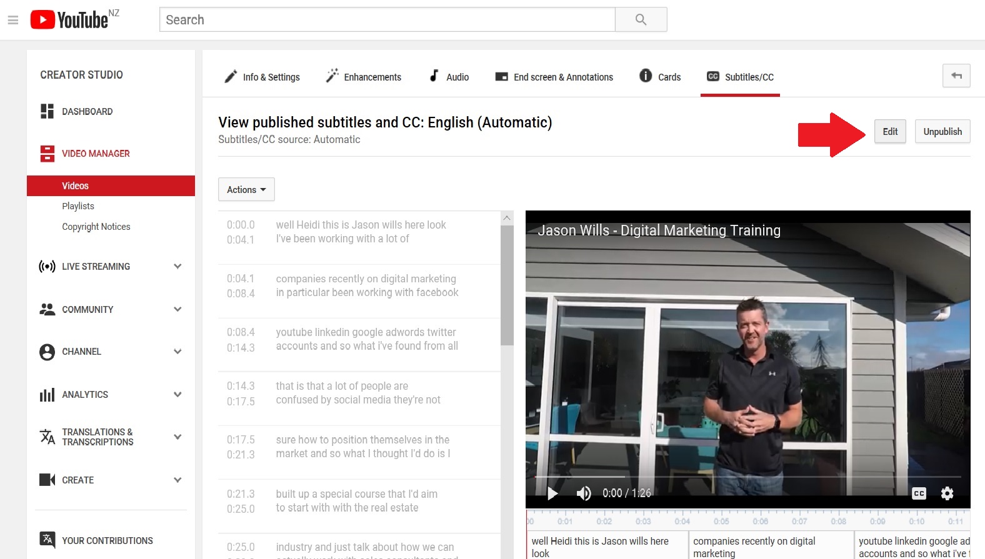Toggle closed captions in video player
Image resolution: width=985 pixels, height=559 pixels.
pyautogui.click(x=919, y=493)
